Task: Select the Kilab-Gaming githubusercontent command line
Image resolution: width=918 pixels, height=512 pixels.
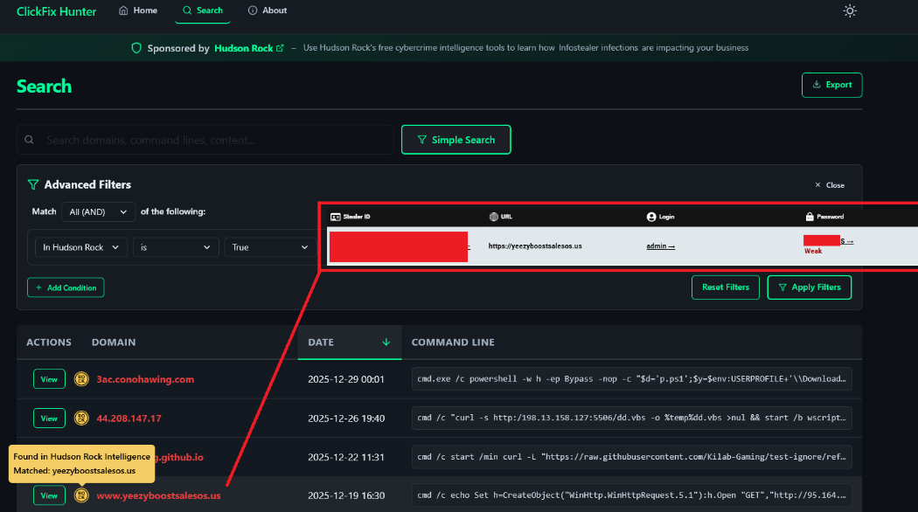Action: click(632, 457)
